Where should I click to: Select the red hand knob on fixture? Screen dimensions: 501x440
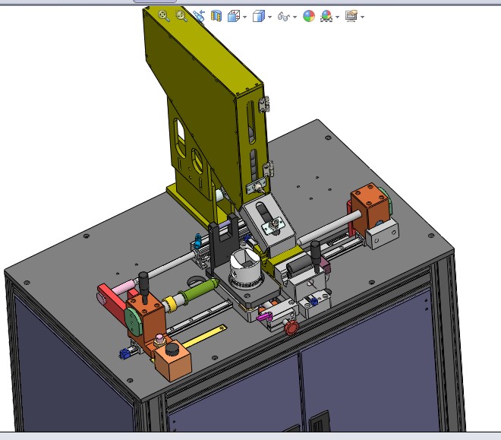pyautogui.click(x=291, y=328)
